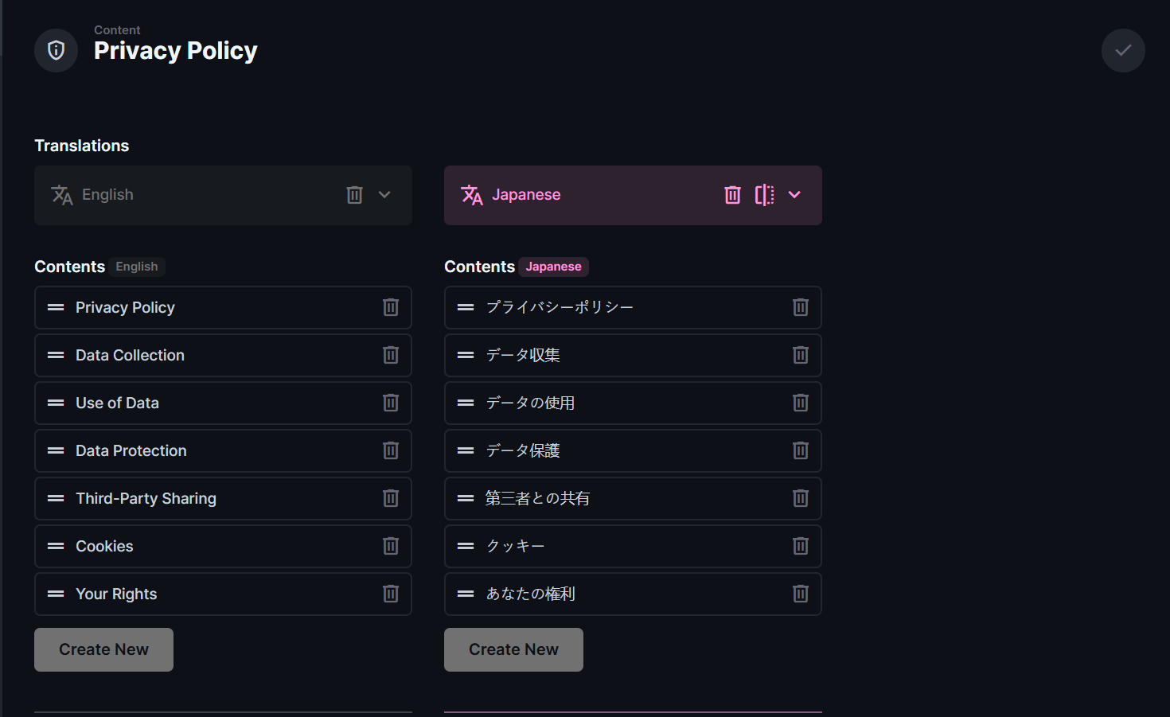The width and height of the screenshot is (1170, 717).
Task: Collapse the Japanese language options dropdown
Action: tap(794, 194)
